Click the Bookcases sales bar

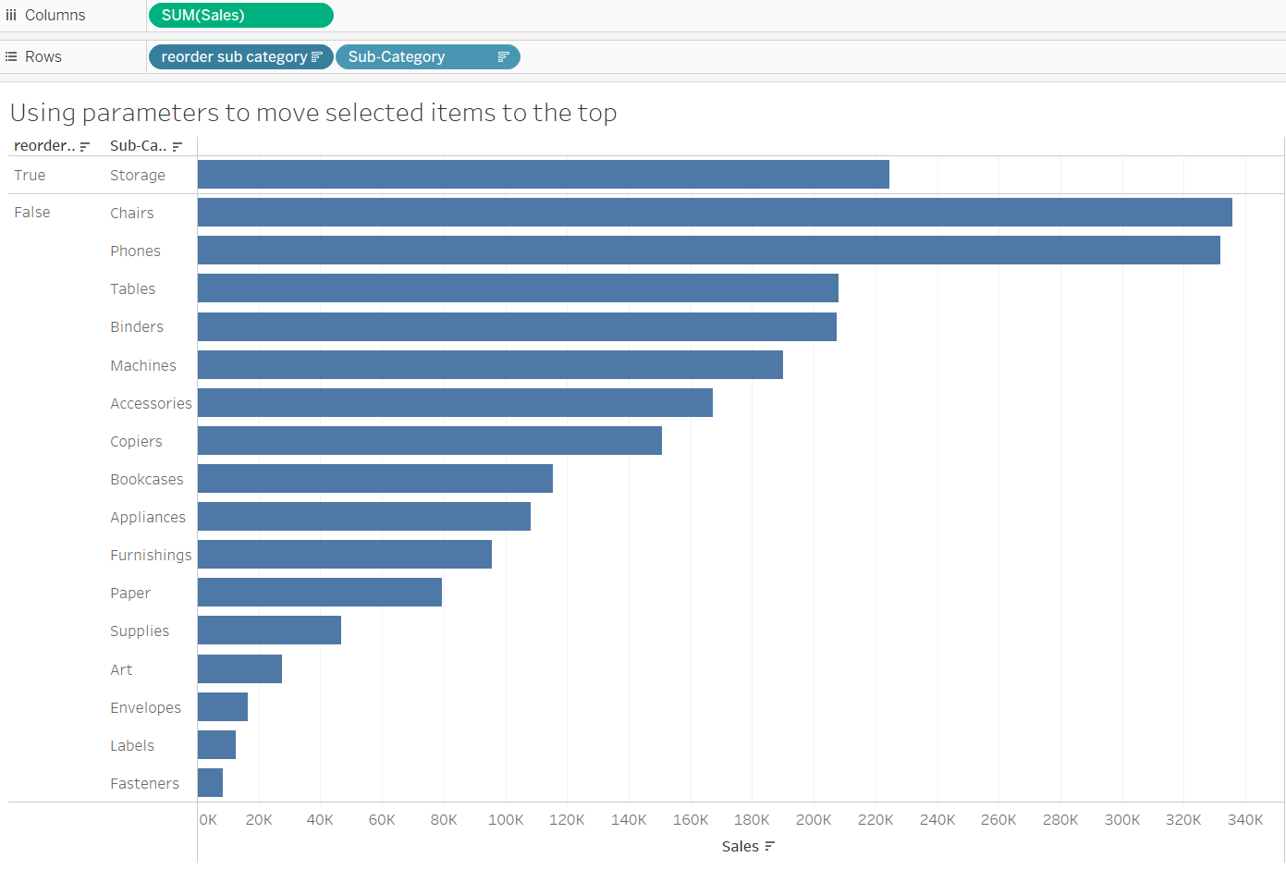[x=375, y=479]
